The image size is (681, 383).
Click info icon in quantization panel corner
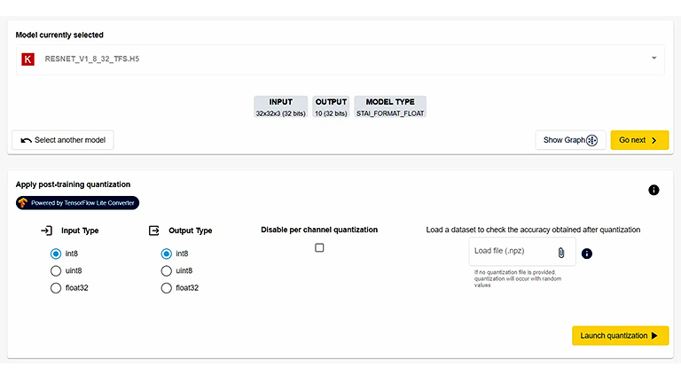tap(654, 190)
